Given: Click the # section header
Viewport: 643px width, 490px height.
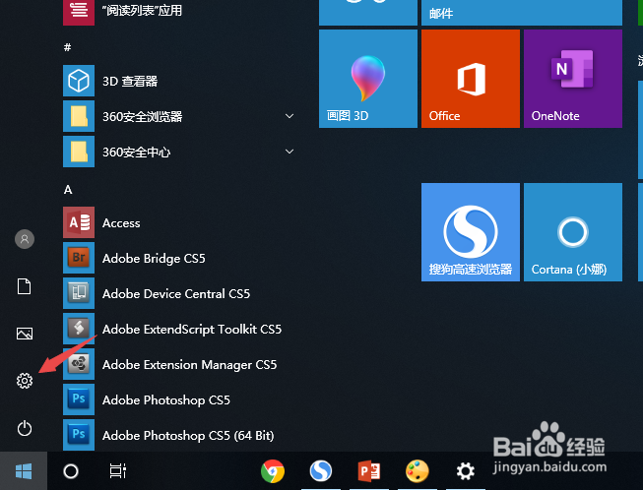Looking at the screenshot, I should point(68,47).
